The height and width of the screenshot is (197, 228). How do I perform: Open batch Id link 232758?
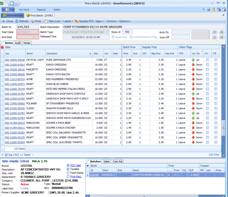click(x=94, y=175)
